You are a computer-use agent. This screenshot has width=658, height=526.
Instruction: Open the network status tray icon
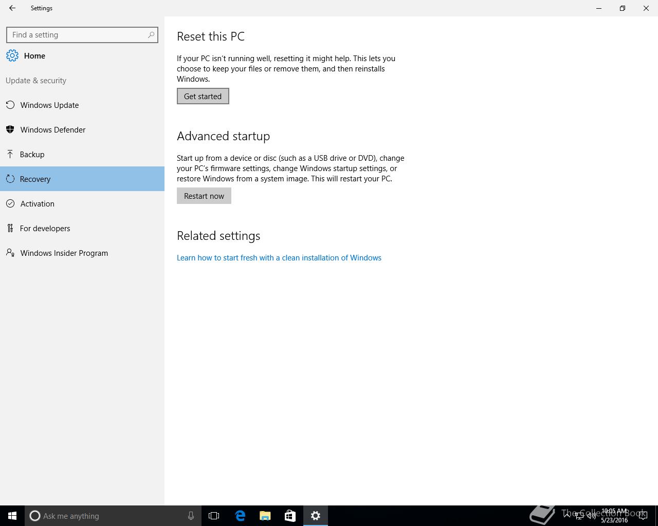tap(579, 516)
